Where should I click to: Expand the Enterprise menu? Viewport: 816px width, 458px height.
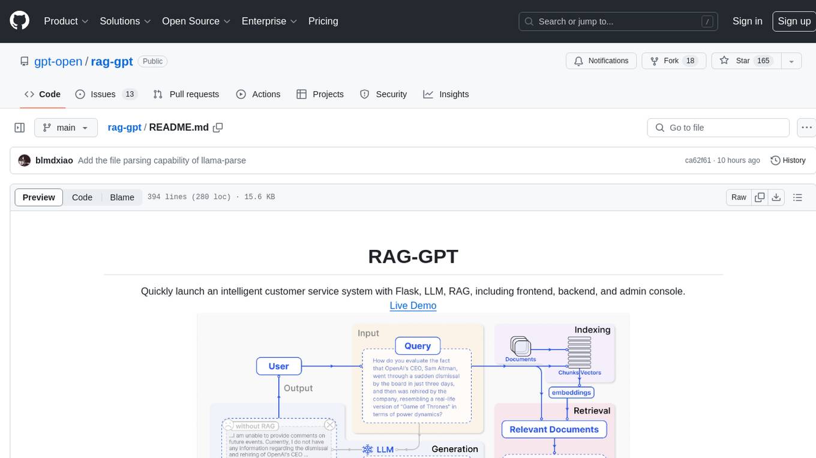pos(269,21)
